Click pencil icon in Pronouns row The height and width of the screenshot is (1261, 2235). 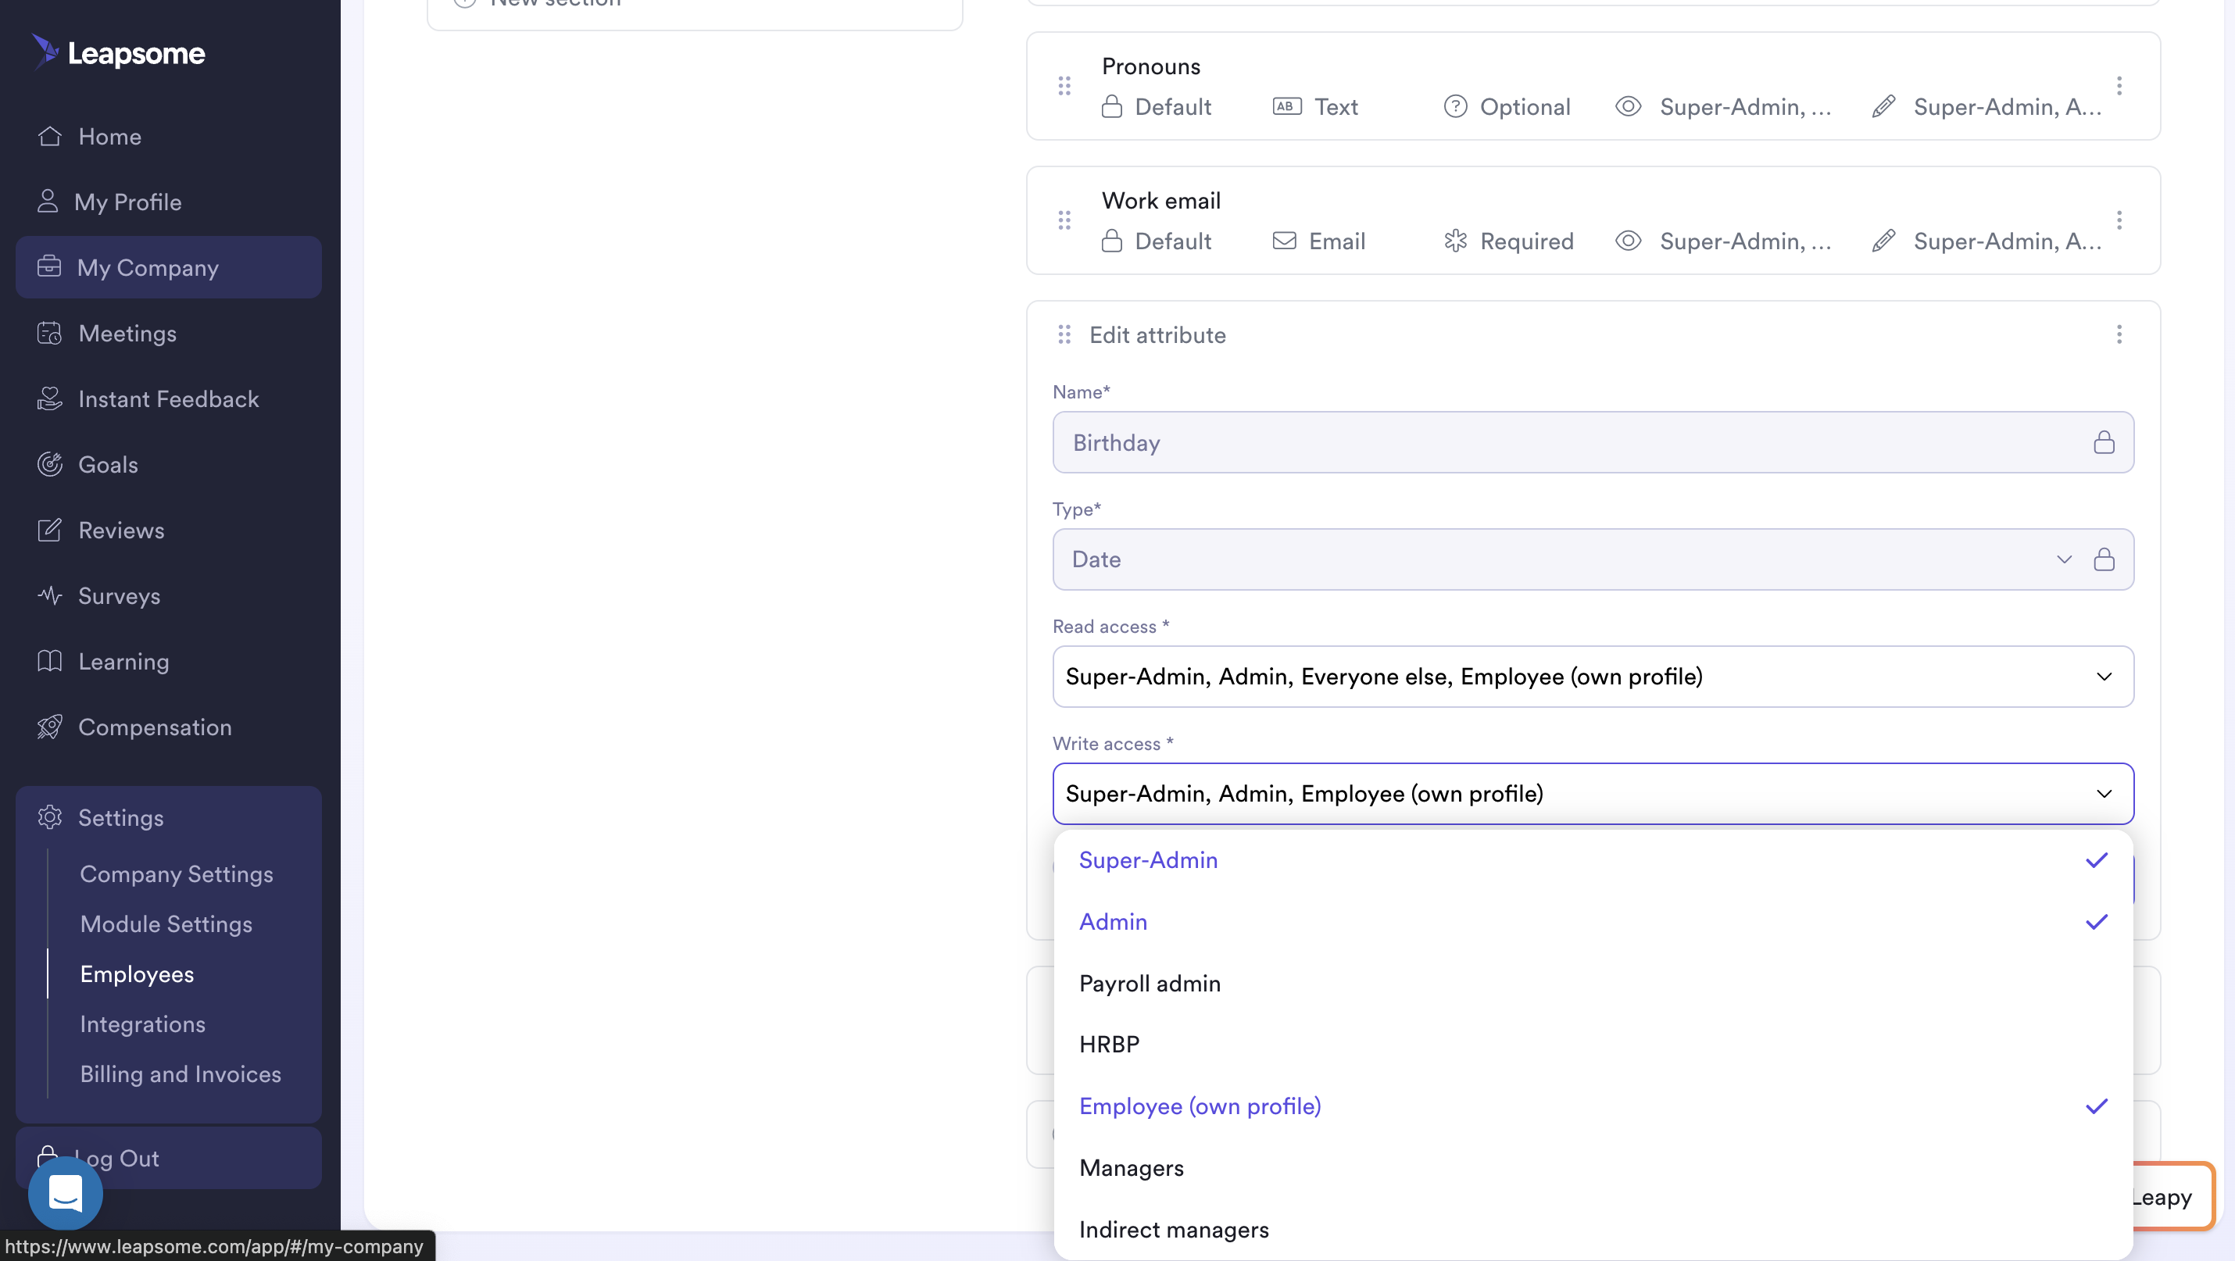tap(1883, 107)
